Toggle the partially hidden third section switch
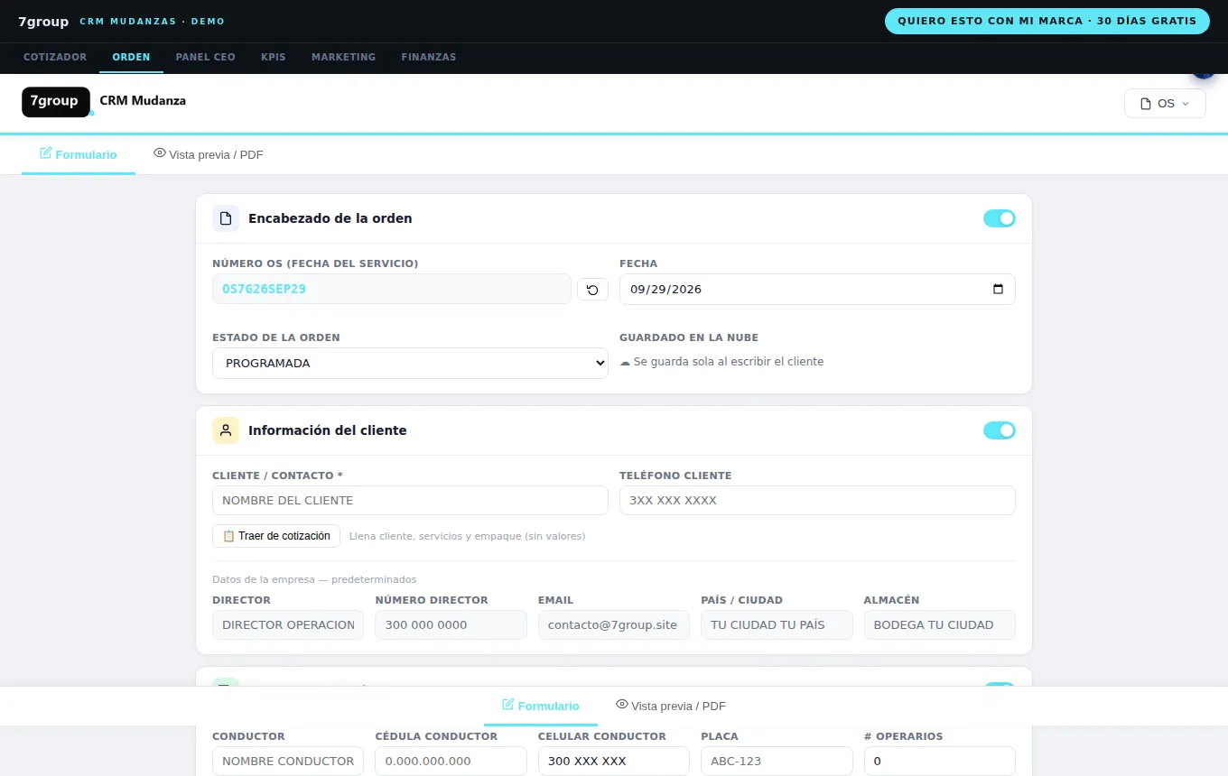1228x776 pixels. point(1000,685)
